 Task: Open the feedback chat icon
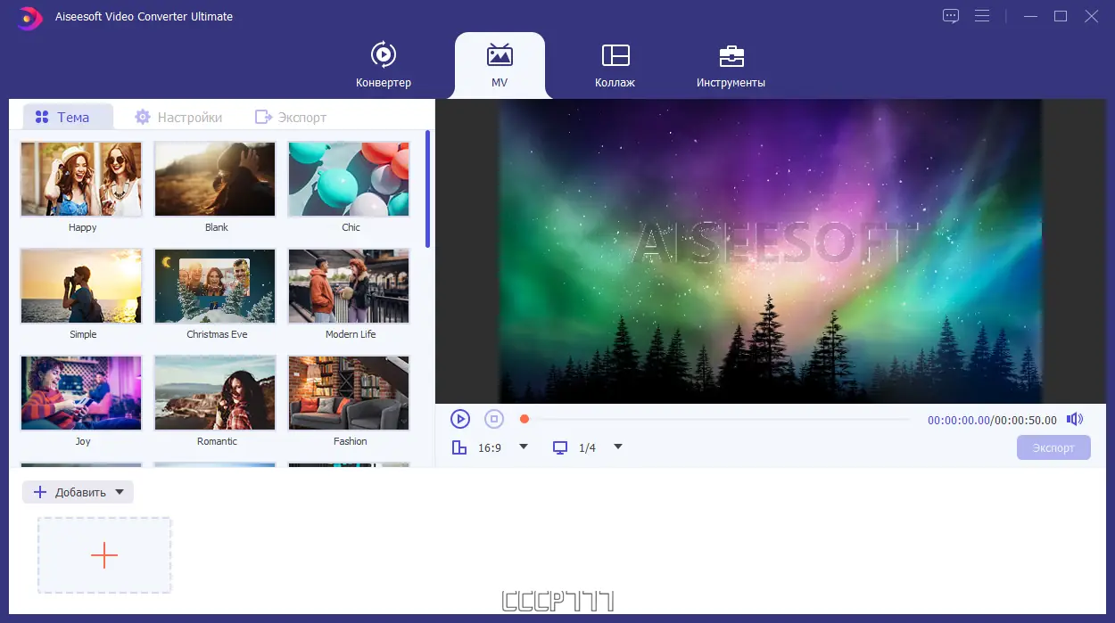pyautogui.click(x=951, y=16)
